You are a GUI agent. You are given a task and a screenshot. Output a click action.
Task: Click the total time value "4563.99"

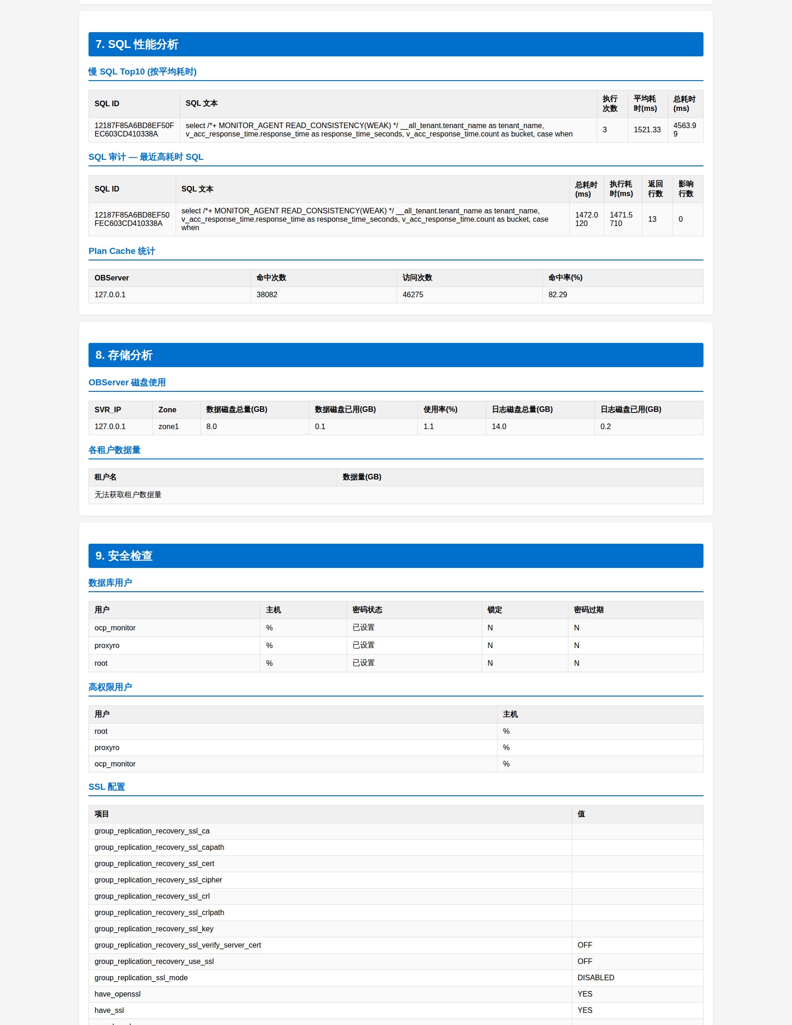click(684, 130)
